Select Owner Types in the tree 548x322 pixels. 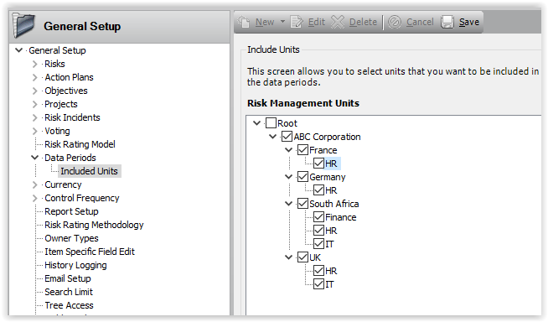click(x=71, y=238)
